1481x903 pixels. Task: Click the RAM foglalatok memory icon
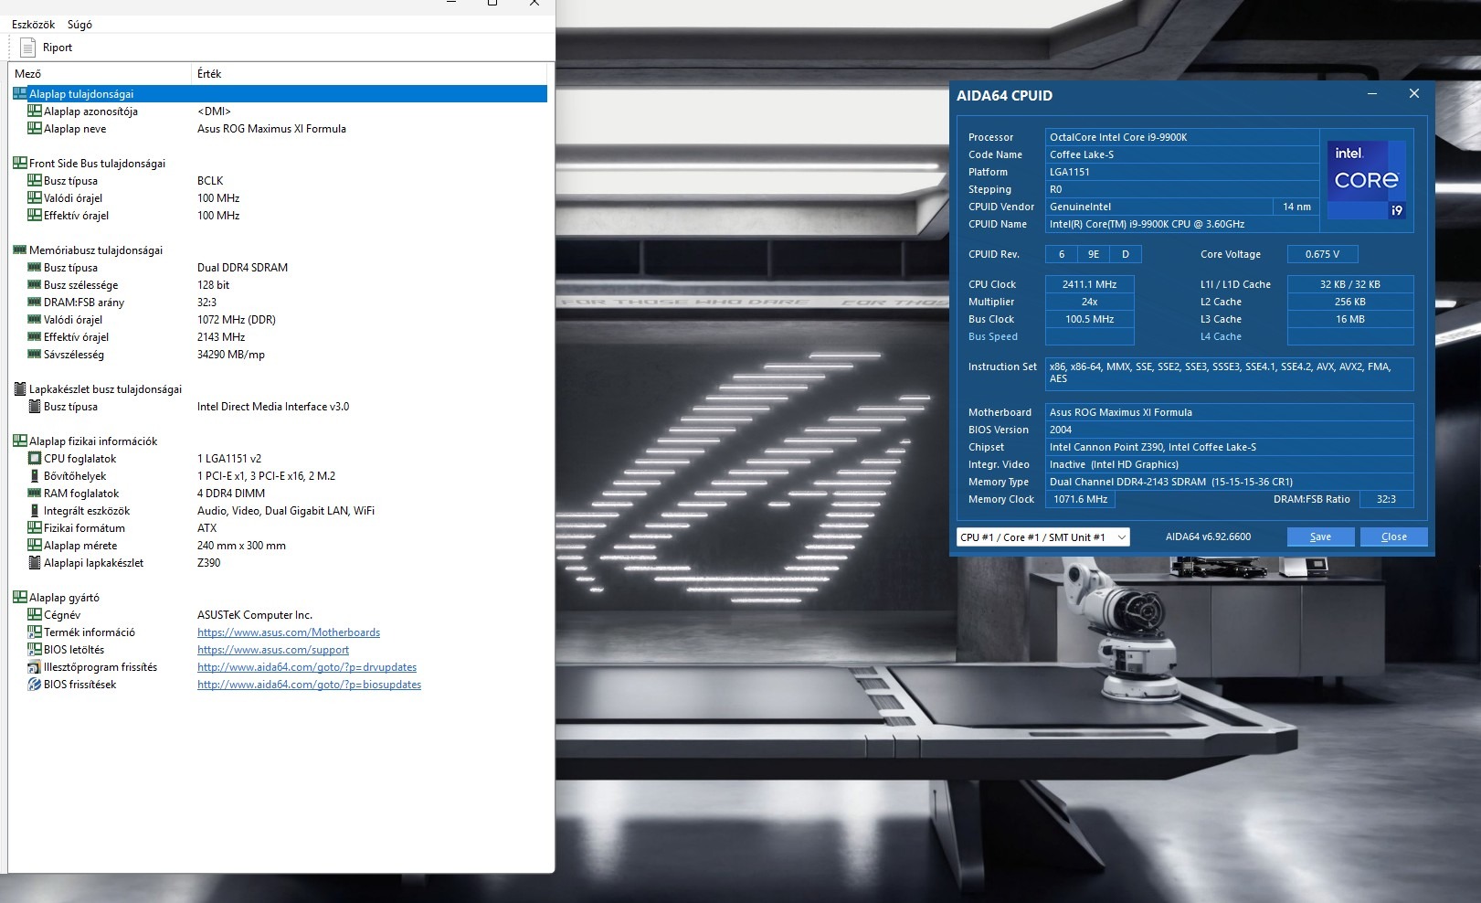click(35, 493)
